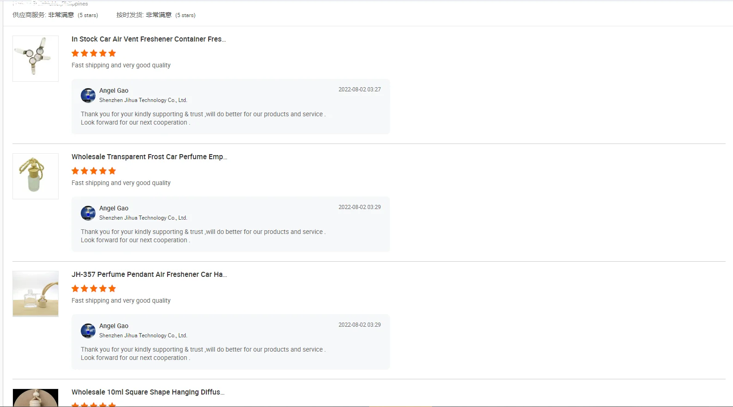733x407 pixels.
Task: Click star rating of first review
Action: [94, 53]
